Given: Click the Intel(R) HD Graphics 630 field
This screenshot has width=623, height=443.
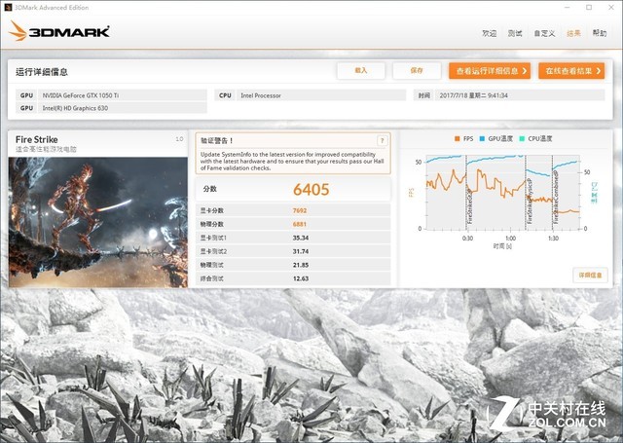Looking at the screenshot, I should point(123,108).
